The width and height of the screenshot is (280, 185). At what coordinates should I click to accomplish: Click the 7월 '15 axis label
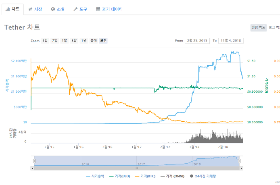click(x=49, y=147)
